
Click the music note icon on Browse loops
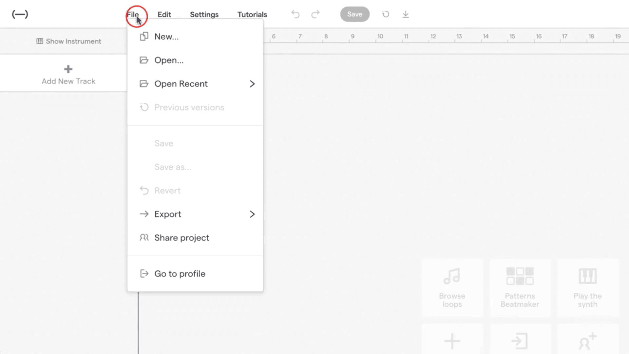[x=452, y=276]
